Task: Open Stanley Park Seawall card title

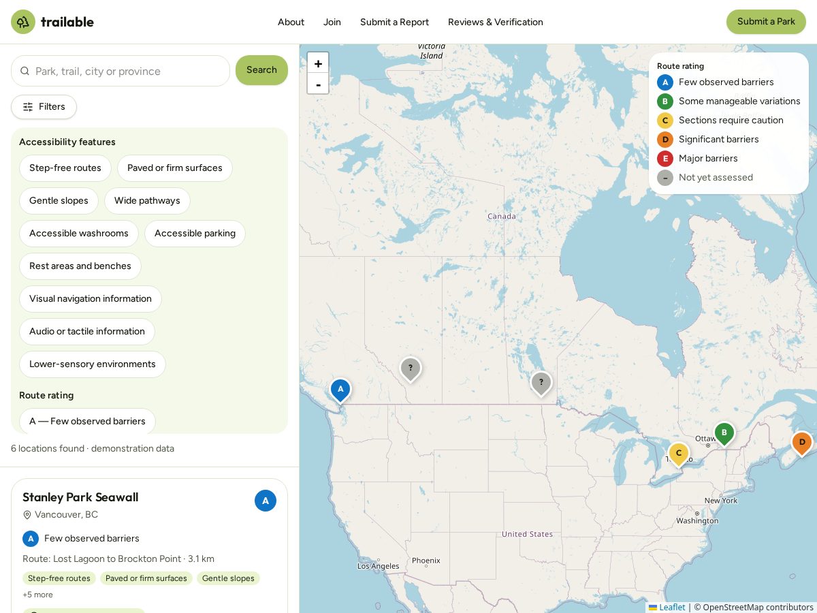Action: click(80, 497)
